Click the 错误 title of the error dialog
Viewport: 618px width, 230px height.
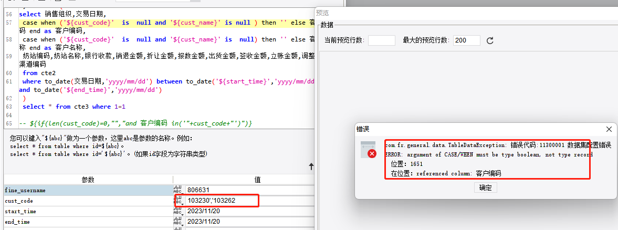(363, 129)
